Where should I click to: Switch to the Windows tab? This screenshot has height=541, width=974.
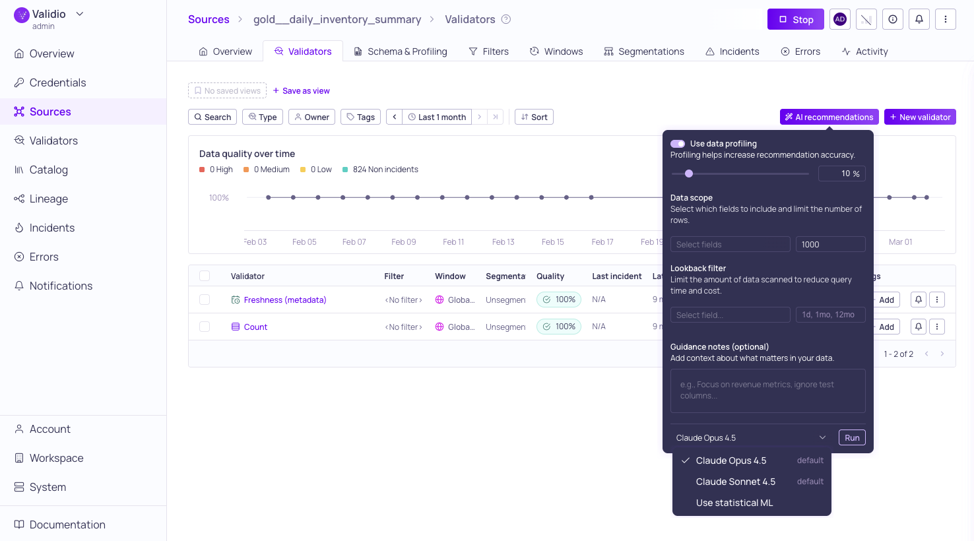pos(556,51)
